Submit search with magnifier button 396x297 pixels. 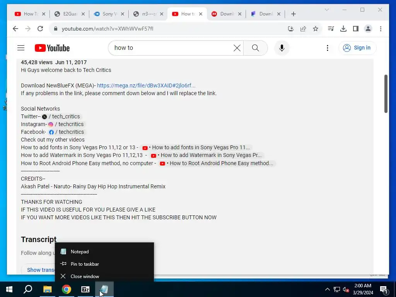[x=255, y=48]
